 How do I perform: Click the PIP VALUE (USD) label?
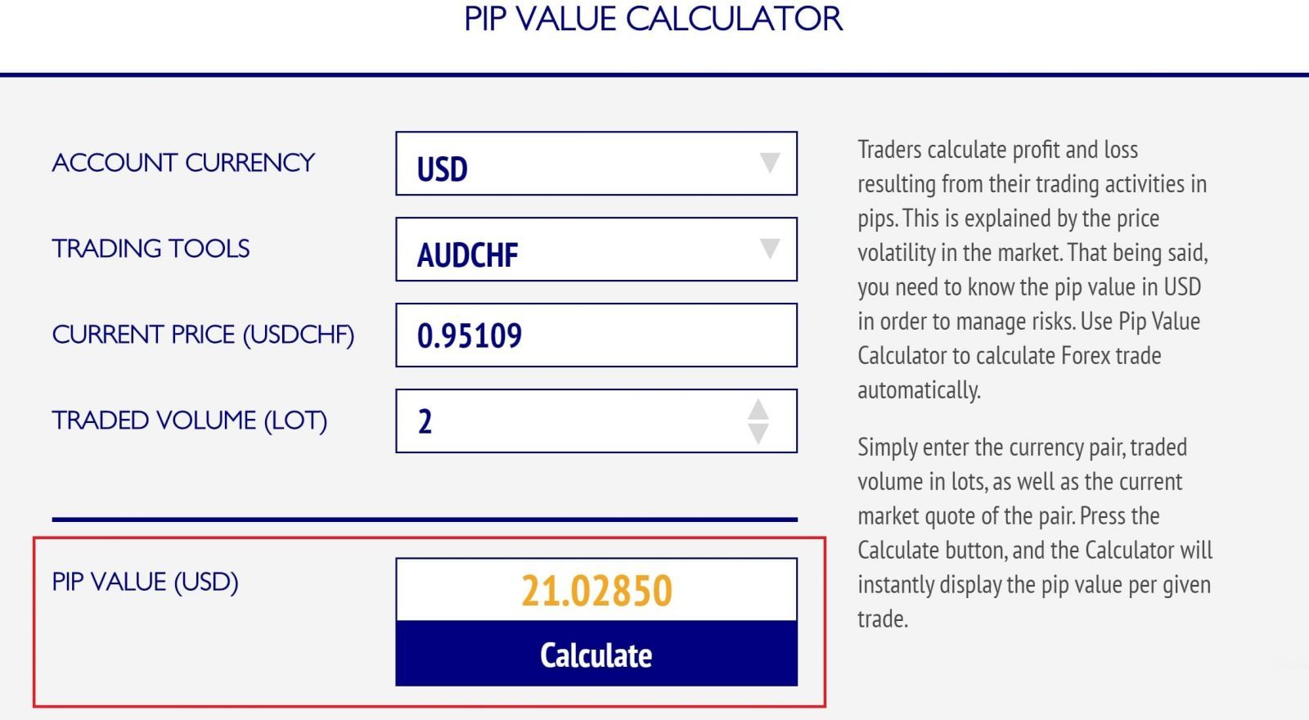coord(145,582)
